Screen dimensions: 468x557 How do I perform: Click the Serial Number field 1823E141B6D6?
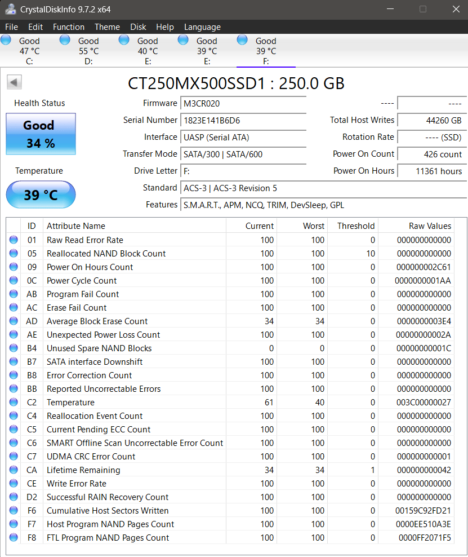click(x=243, y=121)
